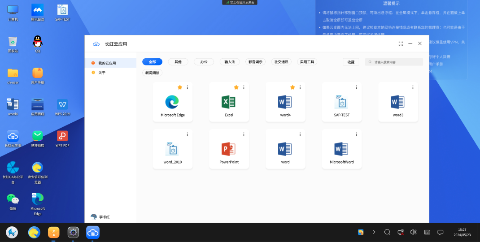The image size is (480, 242).
Task: Open the WPS PDF desktop icon
Action: point(62,139)
